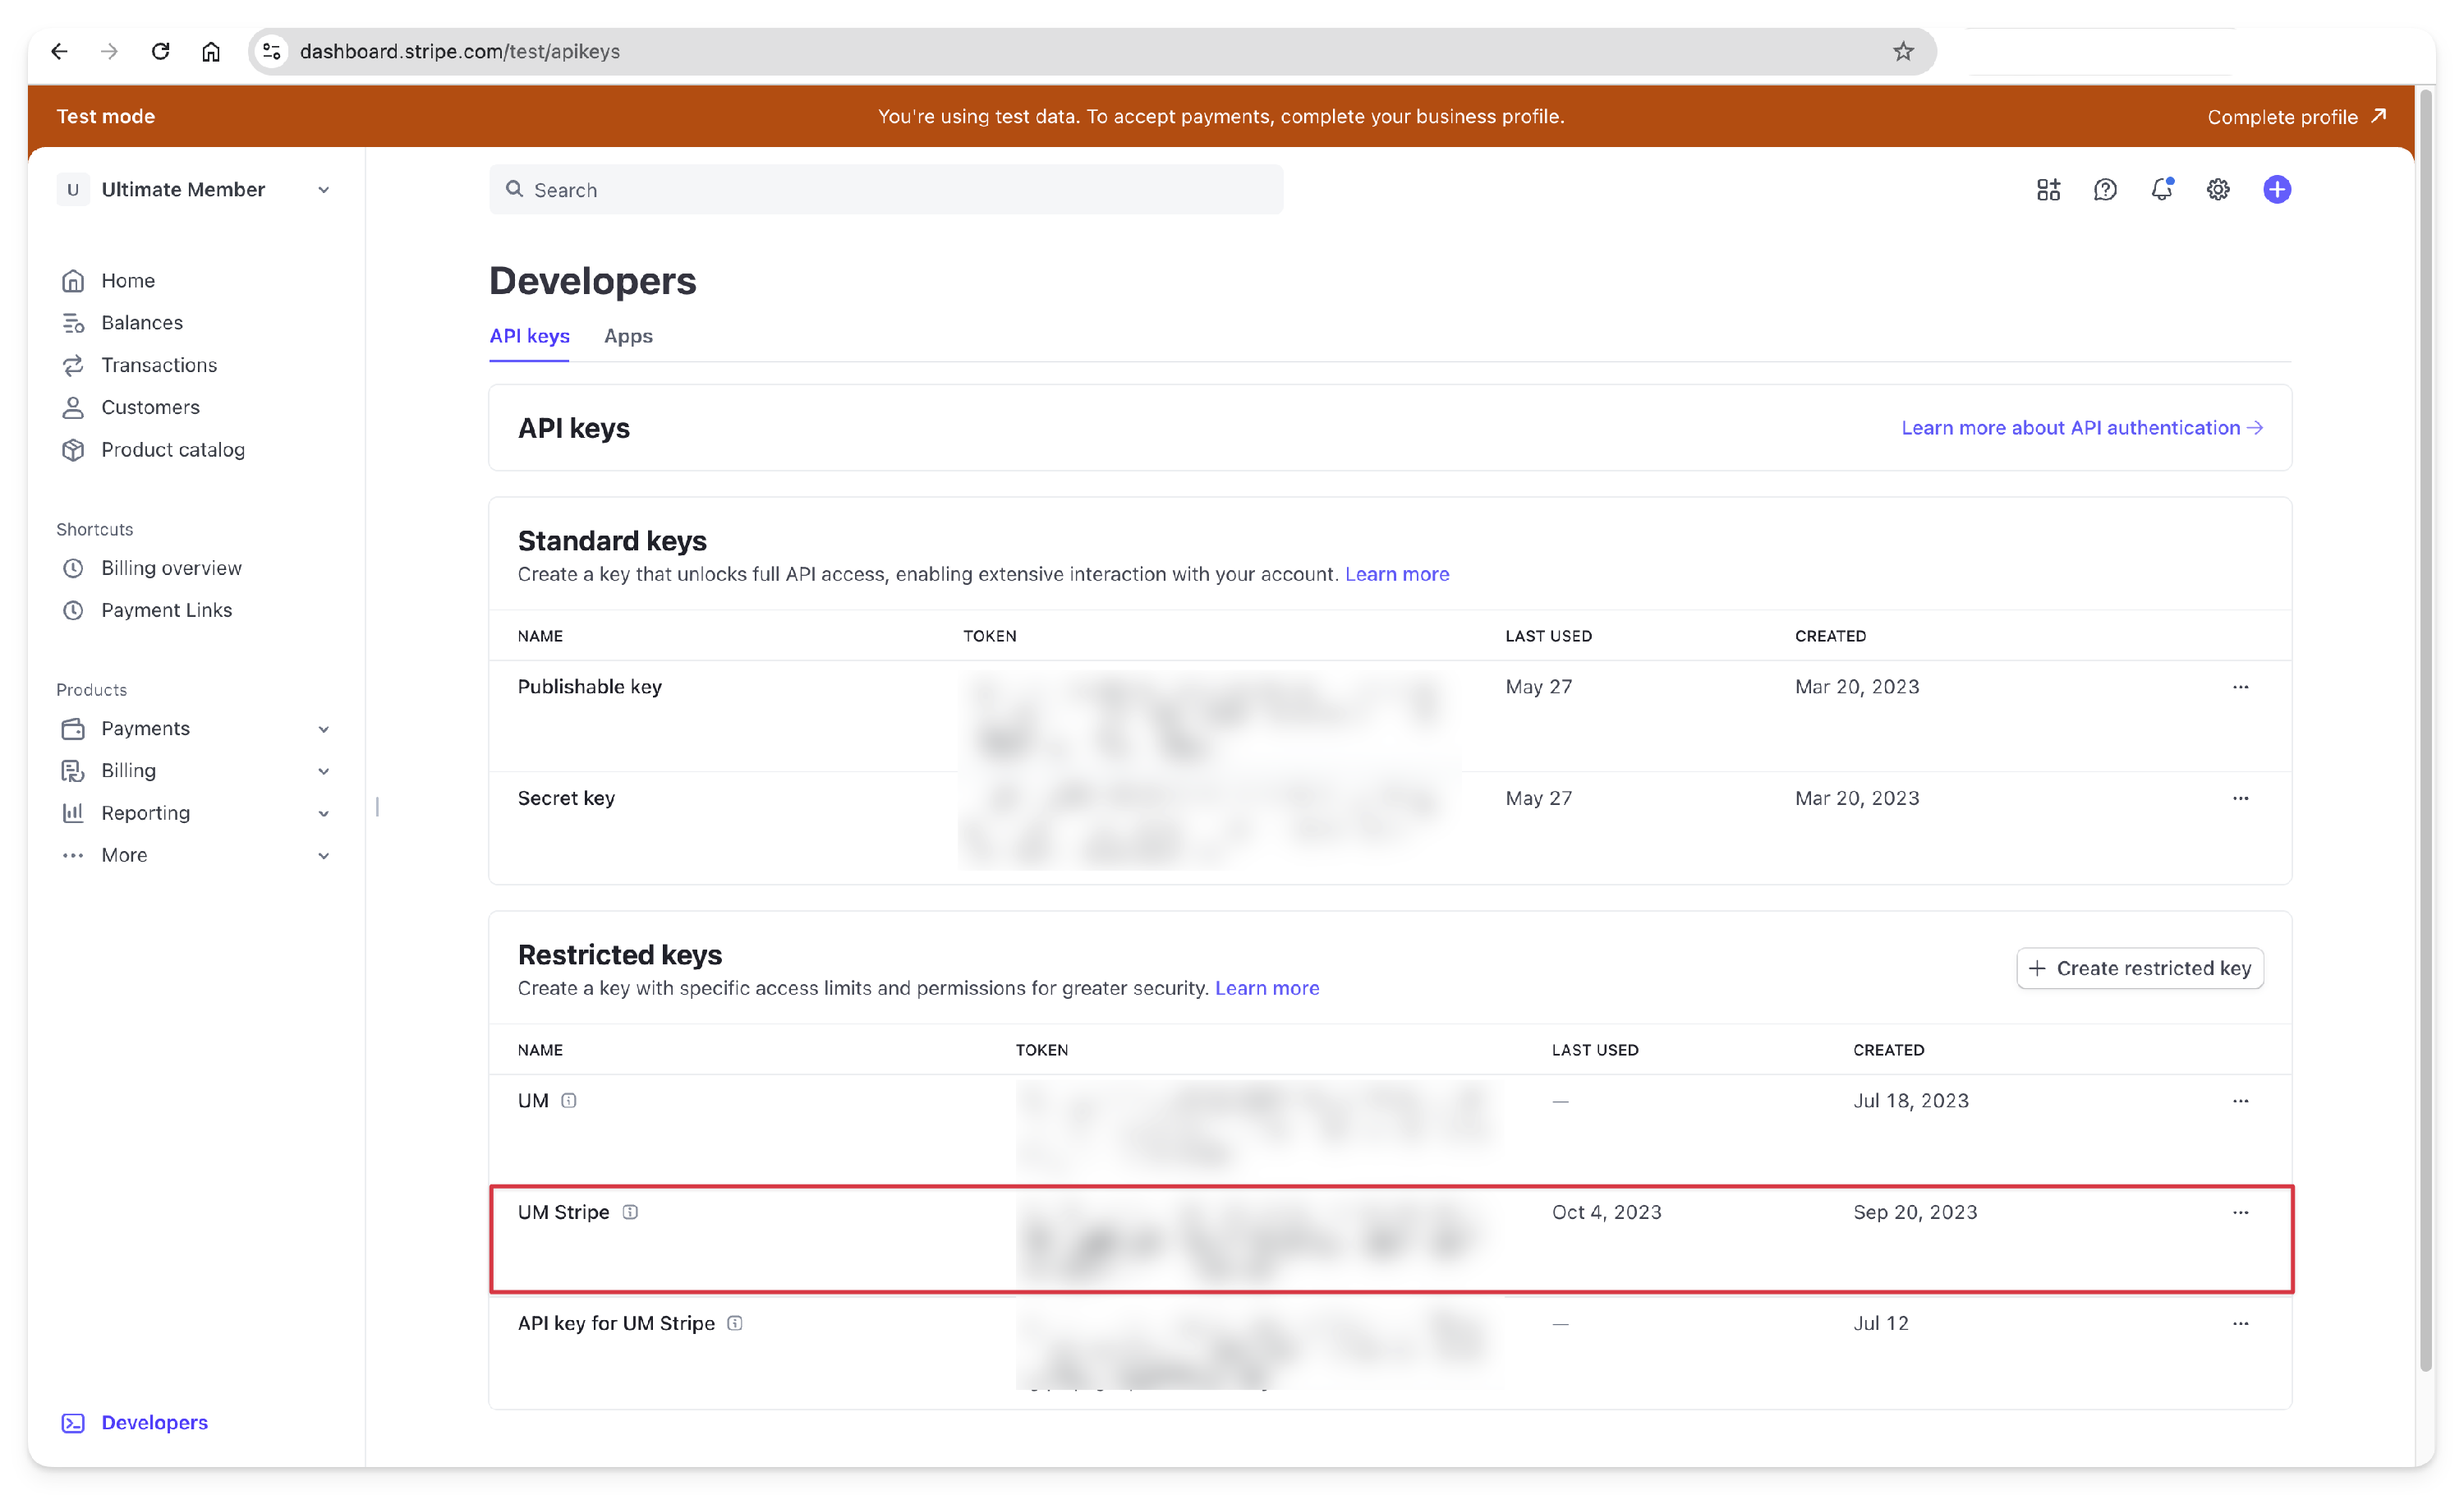Bookmark this page with the star icon
The image size is (2464, 1495).
click(1902, 51)
